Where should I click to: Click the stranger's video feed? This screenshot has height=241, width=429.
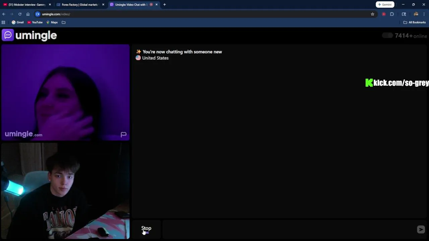(65, 92)
